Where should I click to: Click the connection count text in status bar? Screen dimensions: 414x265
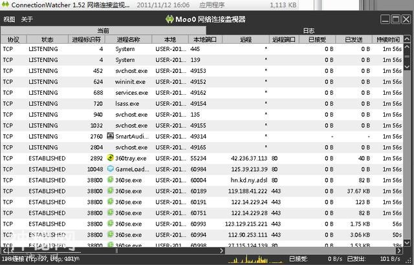[x=39, y=259]
